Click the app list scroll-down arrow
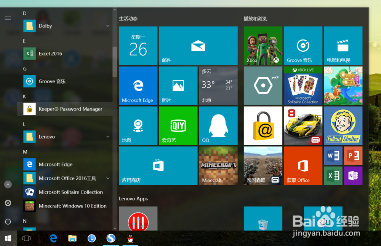Screen dimensions: 381x246 [115, 228]
